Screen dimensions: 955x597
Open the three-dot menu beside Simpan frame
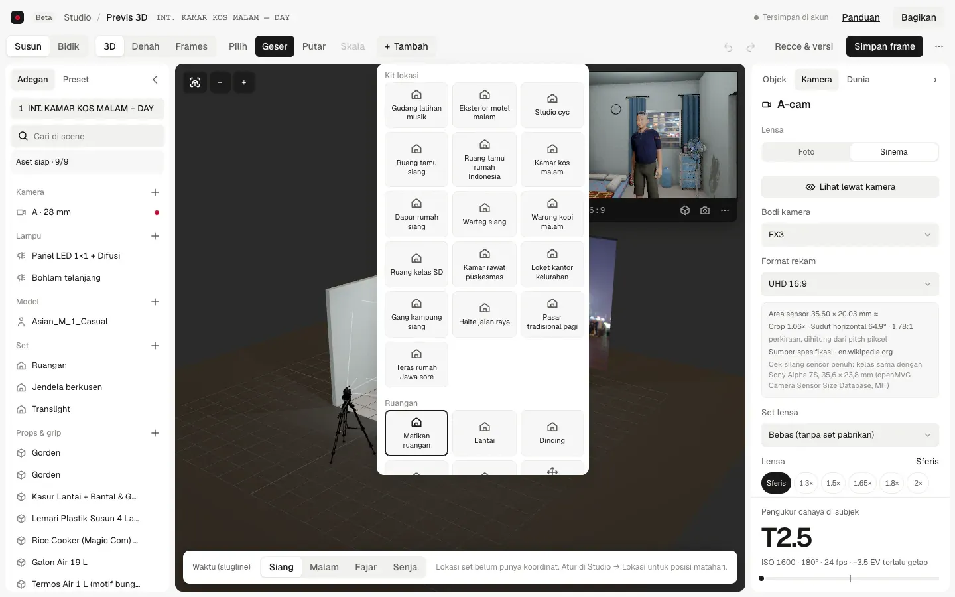pos(939,46)
